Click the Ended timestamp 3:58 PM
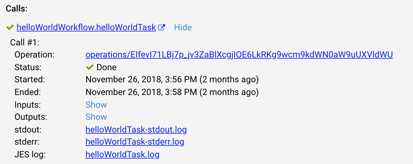 [x=172, y=92]
